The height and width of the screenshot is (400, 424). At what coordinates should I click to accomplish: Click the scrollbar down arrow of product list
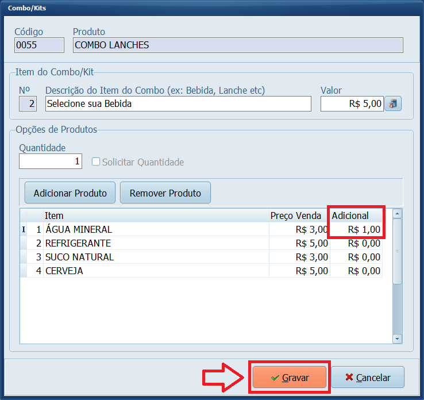click(397, 339)
